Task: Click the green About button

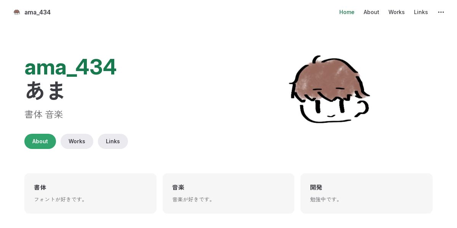Action: 40,141
